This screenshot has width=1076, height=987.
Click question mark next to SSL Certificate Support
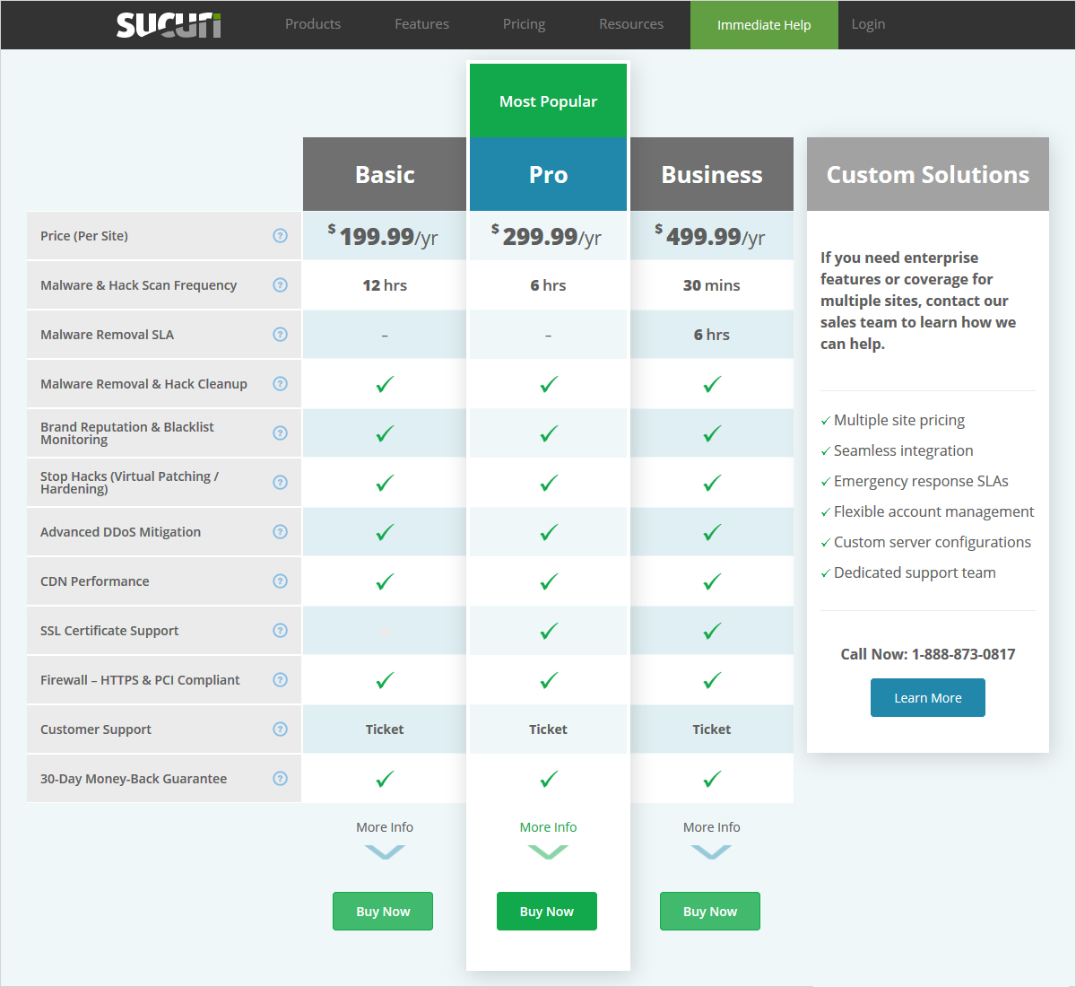point(280,631)
